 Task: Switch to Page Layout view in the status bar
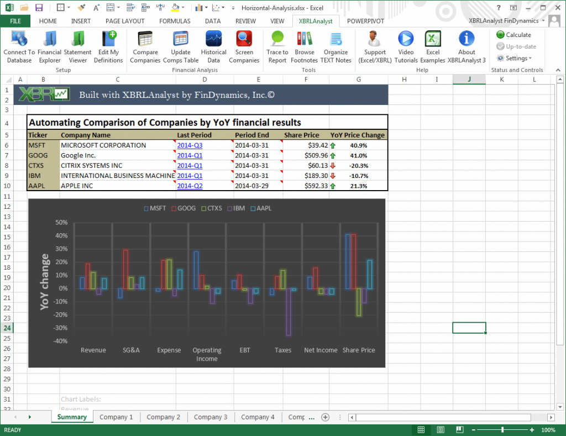pos(440,429)
